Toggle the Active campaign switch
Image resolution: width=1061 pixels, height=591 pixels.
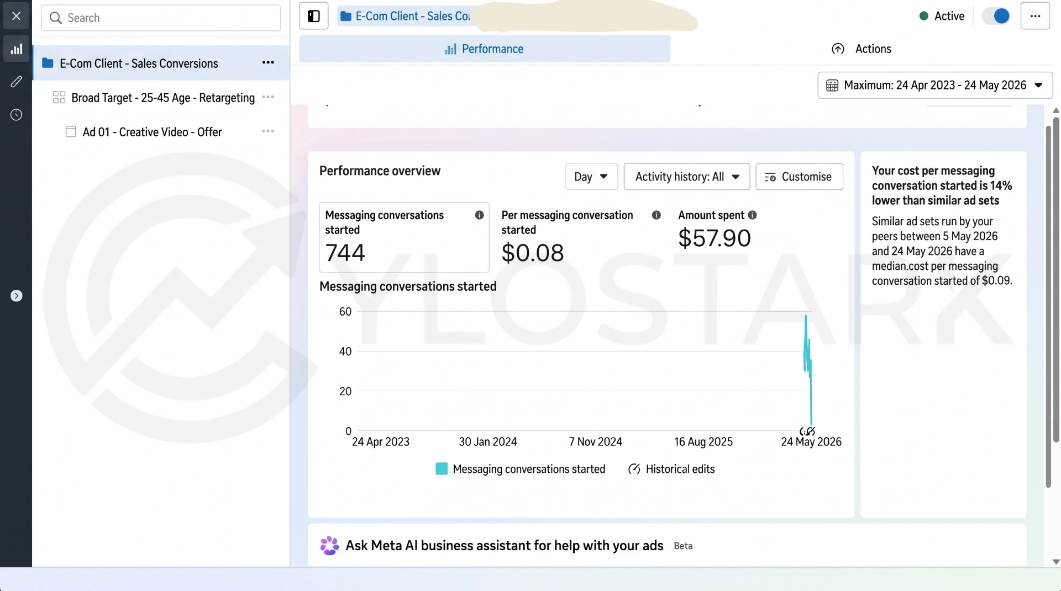[996, 16]
